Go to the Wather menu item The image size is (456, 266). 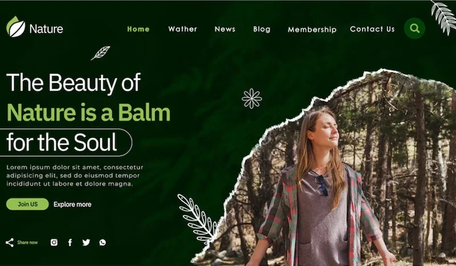click(x=182, y=29)
